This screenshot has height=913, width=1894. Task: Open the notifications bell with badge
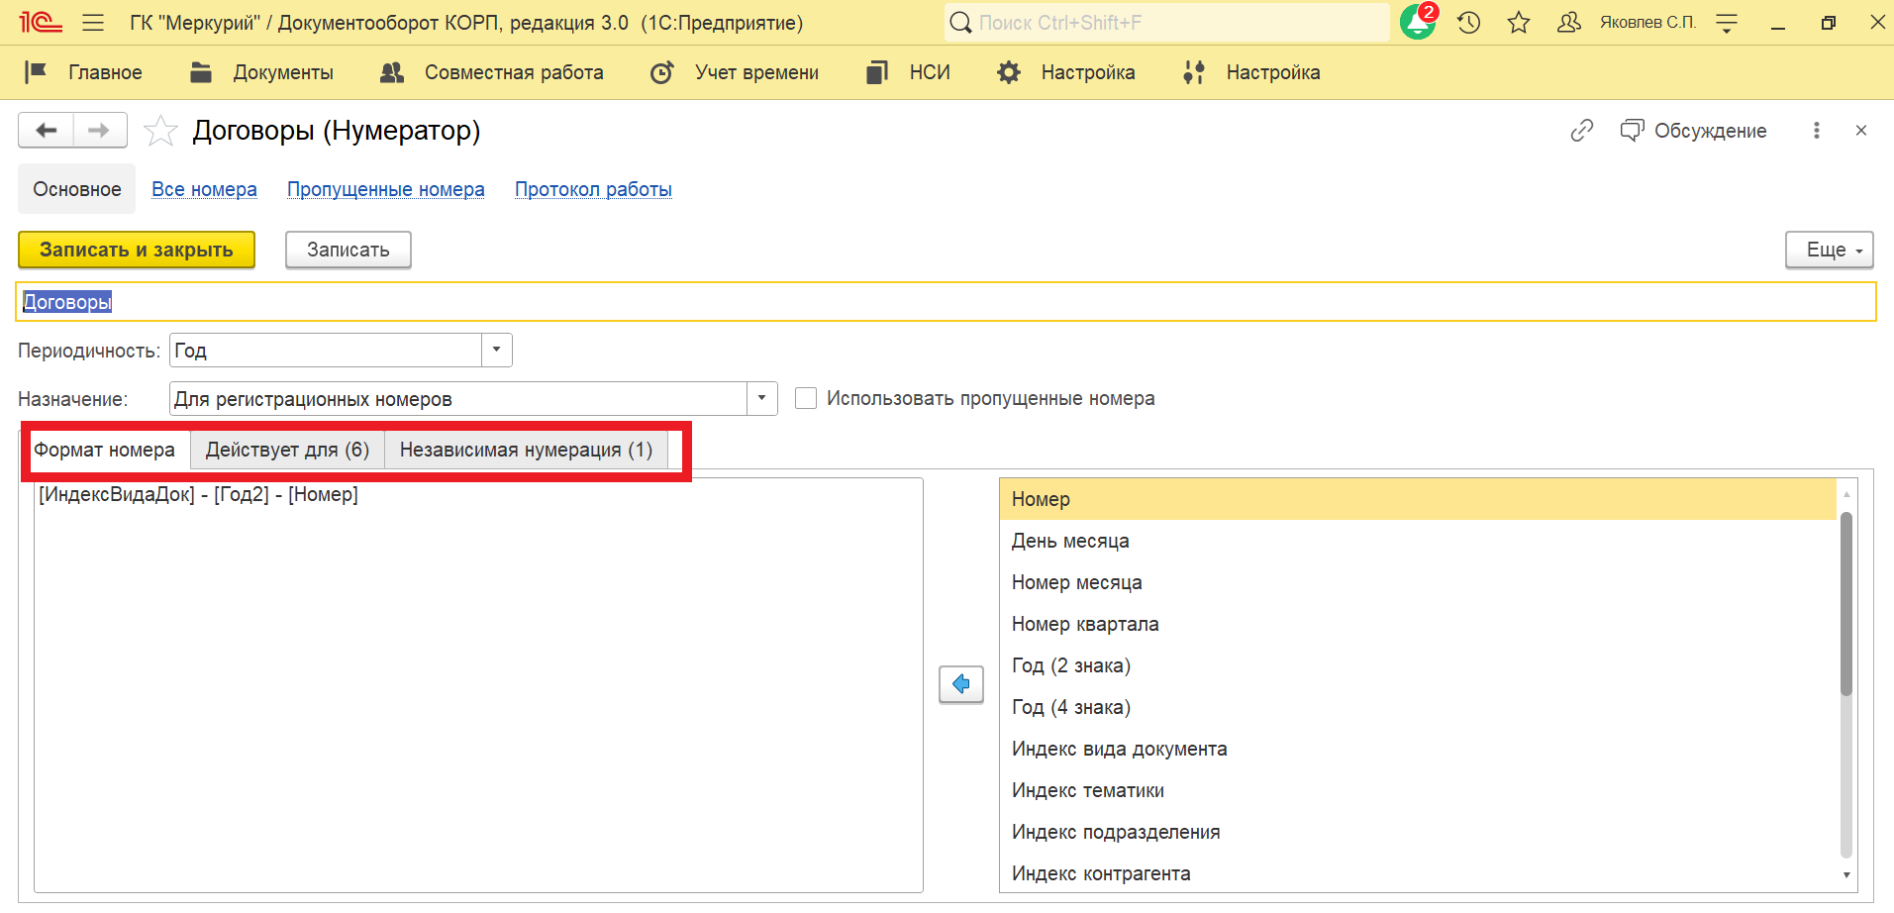1417,22
